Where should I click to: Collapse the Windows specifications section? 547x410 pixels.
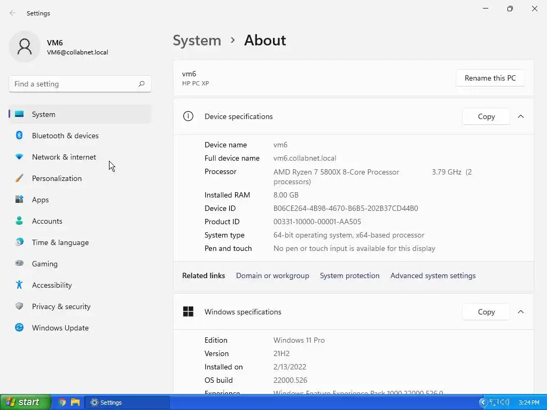point(521,311)
